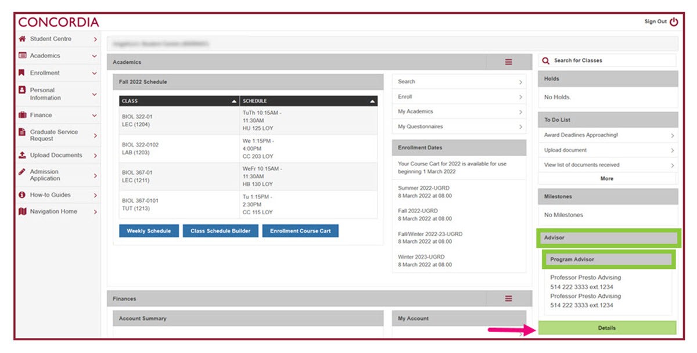Open the Academics panel hamburger menu icon
This screenshot has height=353, width=697.
pos(509,62)
